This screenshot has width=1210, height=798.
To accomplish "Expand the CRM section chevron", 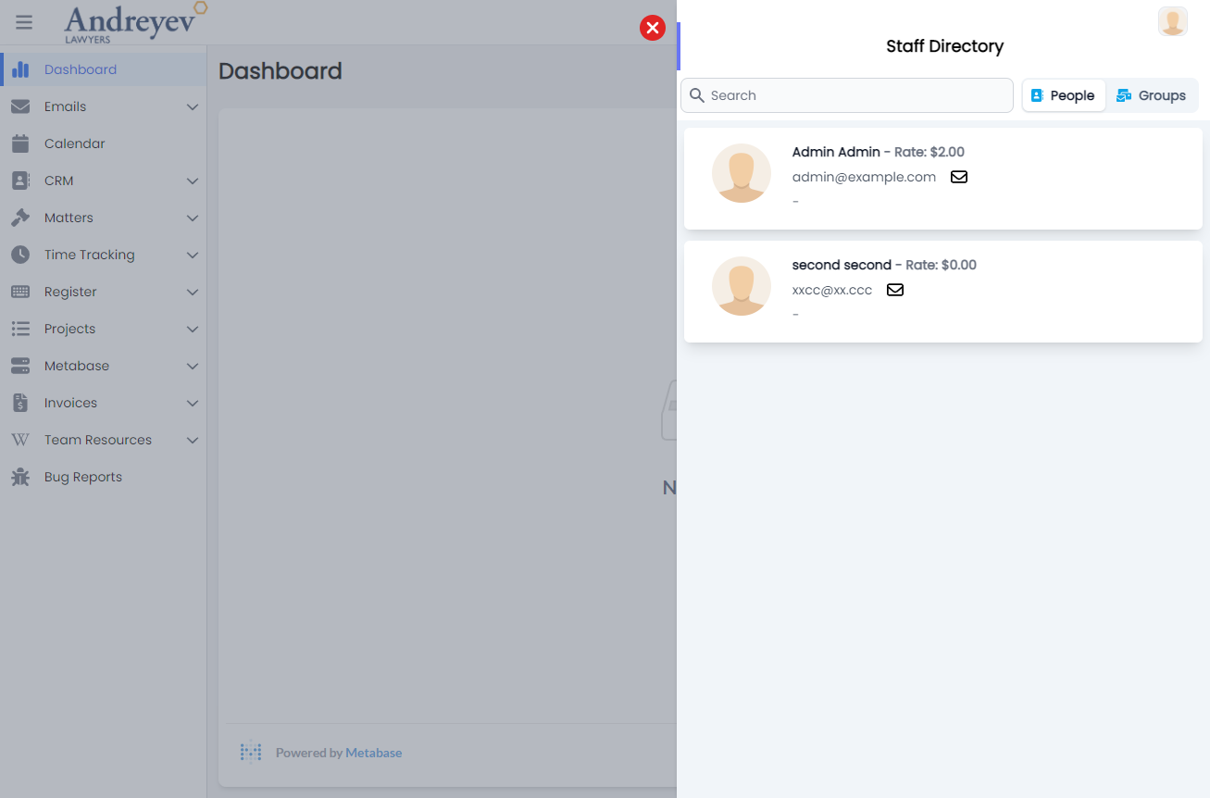I will [x=193, y=181].
